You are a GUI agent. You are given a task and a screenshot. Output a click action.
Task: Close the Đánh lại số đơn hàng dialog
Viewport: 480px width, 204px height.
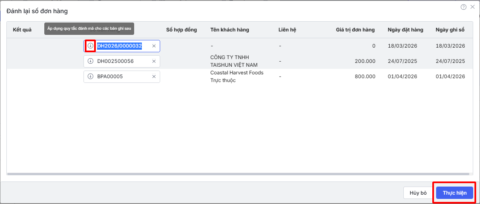(472, 7)
